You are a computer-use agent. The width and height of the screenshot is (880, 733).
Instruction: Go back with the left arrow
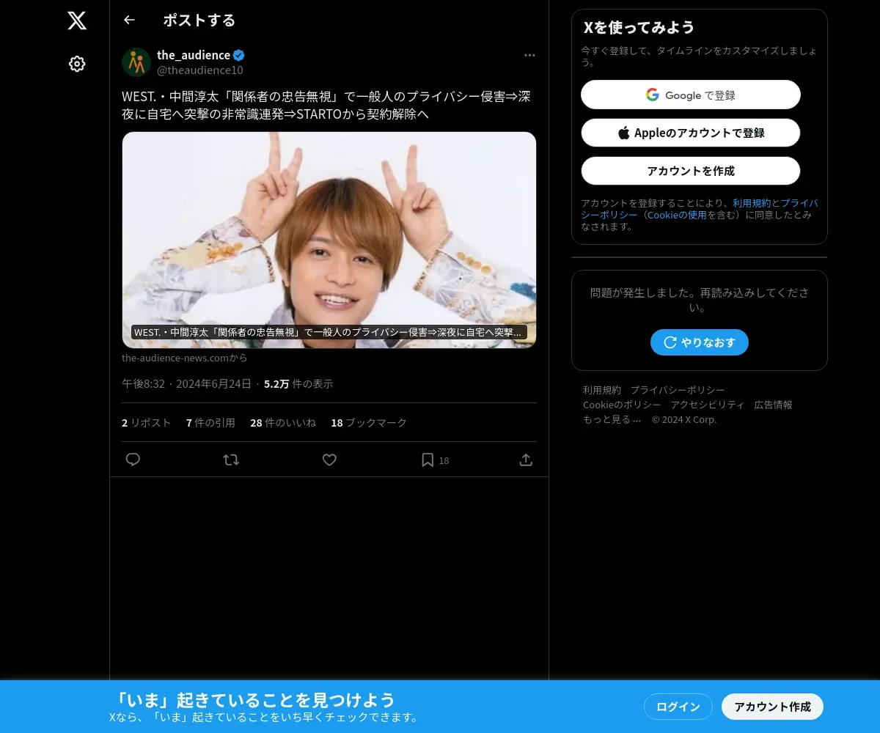[129, 20]
